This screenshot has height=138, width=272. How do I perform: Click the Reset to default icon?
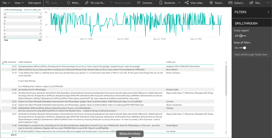(111, 3)
